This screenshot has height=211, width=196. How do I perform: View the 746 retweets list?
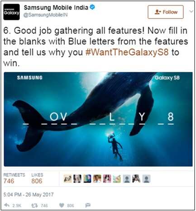[x=14, y=178]
